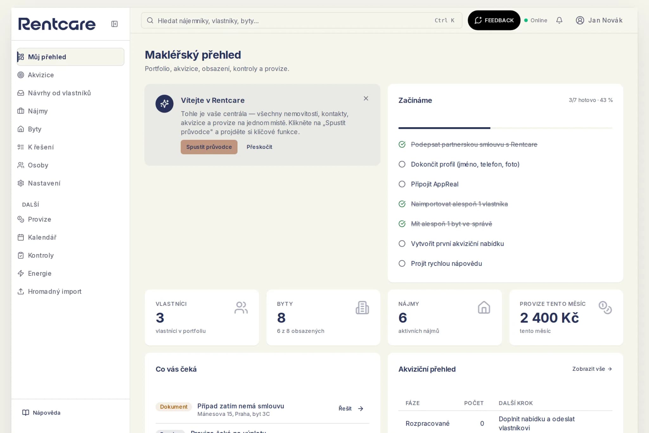Click Zobrazit vše in Akviziční přehled
This screenshot has height=433, width=649.
pyautogui.click(x=592, y=369)
